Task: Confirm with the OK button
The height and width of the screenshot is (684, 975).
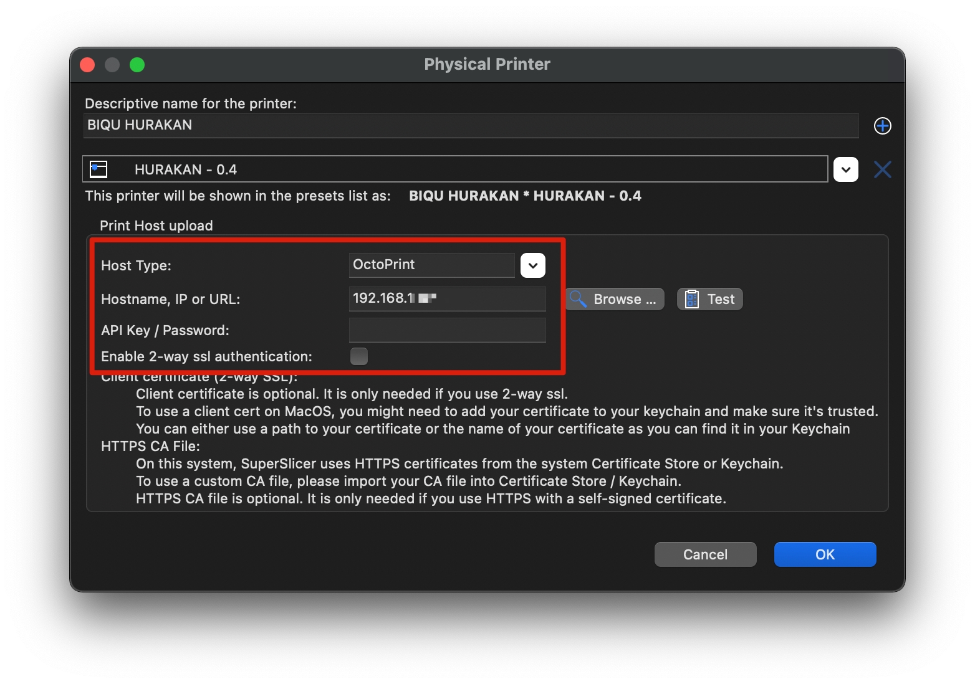Action: click(x=825, y=554)
